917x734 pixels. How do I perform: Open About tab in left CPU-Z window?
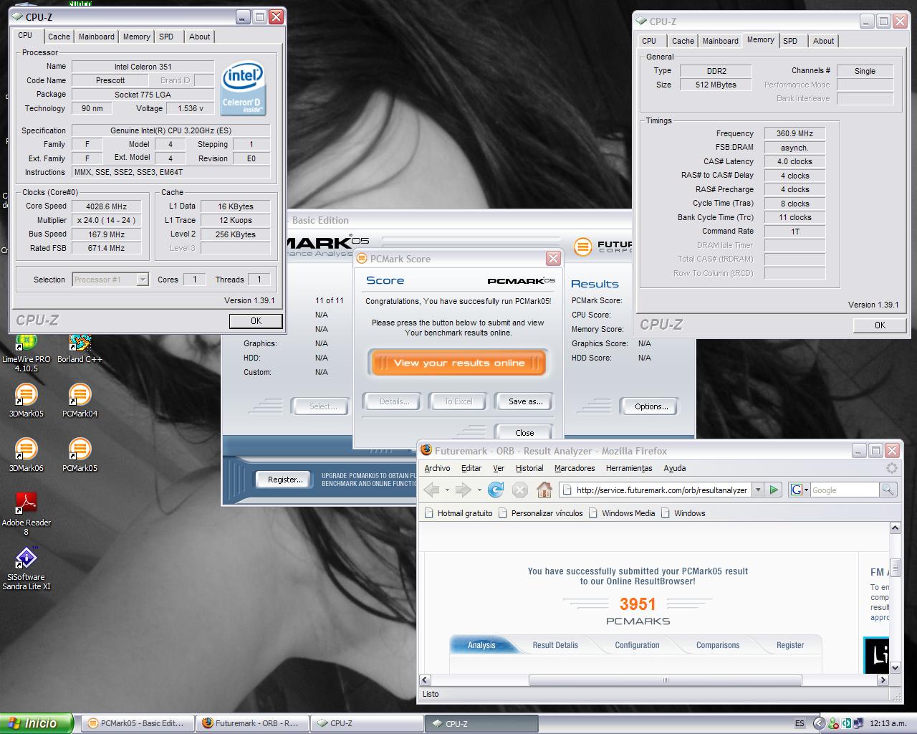pyautogui.click(x=200, y=37)
